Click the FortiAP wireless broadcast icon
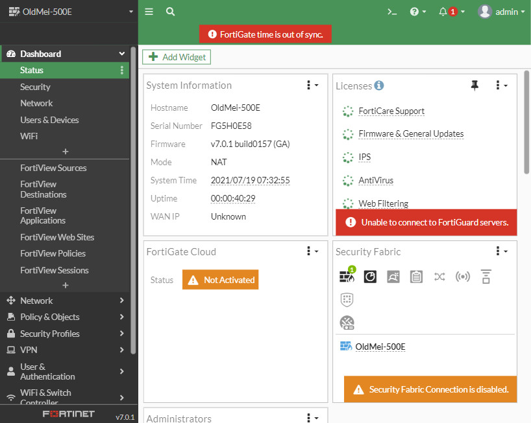The width and height of the screenshot is (531, 423). point(463,277)
